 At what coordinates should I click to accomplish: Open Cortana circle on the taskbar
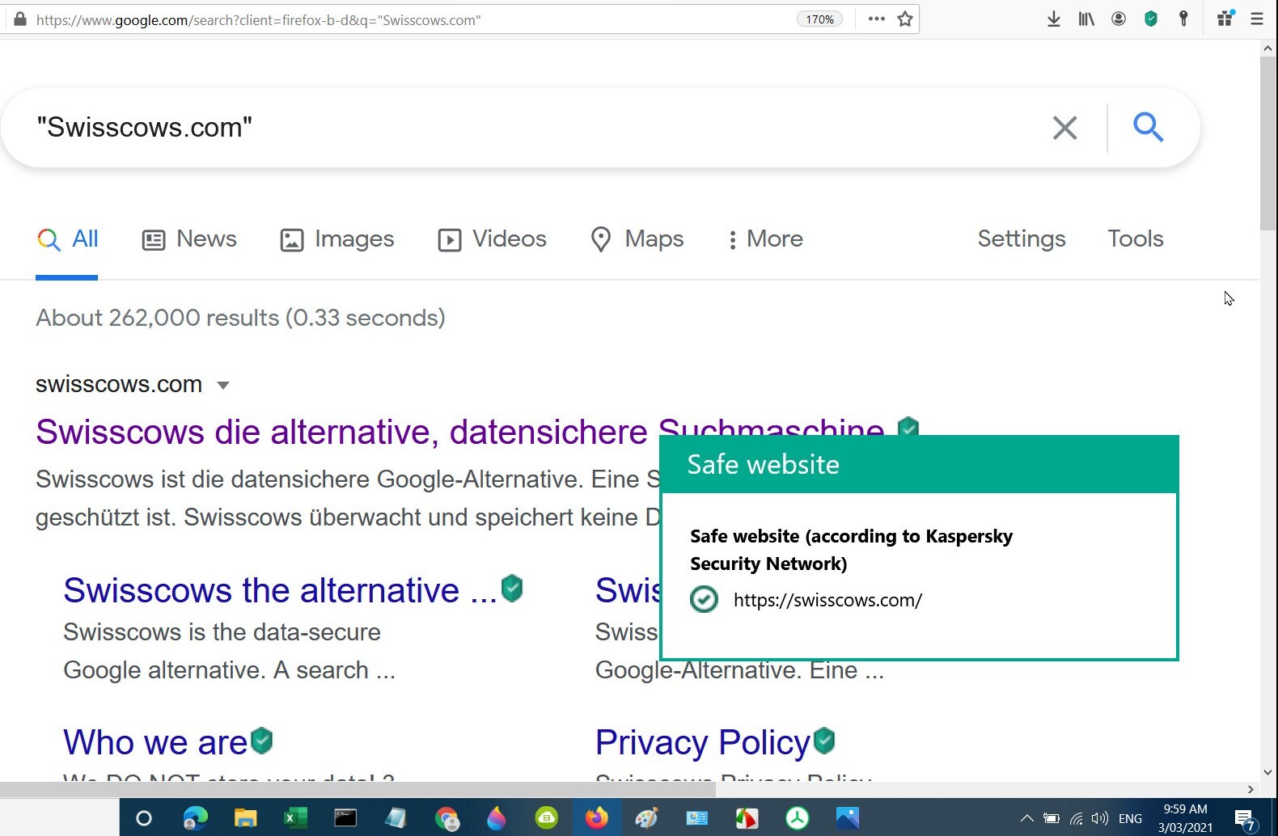click(144, 818)
